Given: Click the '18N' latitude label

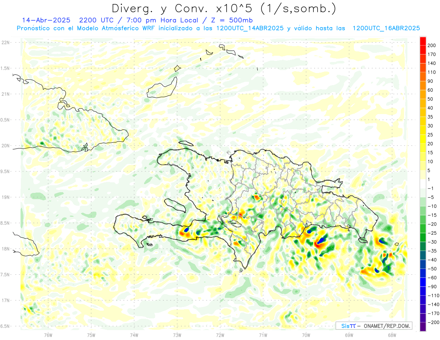Looking at the screenshot, I should (5, 249).
